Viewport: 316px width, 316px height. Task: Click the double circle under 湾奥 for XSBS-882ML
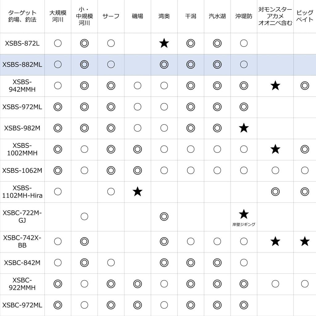(164, 64)
